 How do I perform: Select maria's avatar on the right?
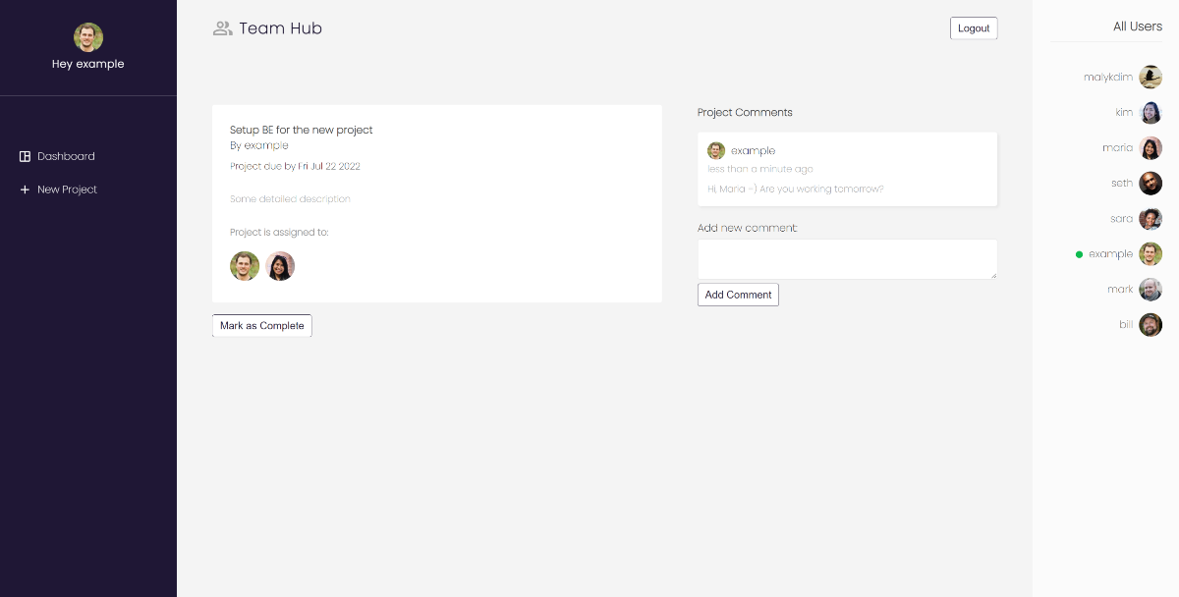[x=1151, y=147]
